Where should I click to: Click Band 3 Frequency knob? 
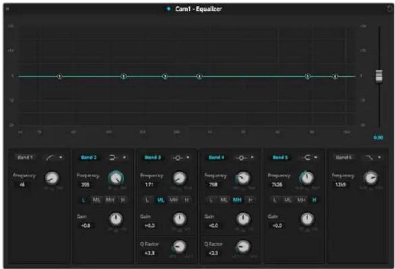click(x=180, y=178)
